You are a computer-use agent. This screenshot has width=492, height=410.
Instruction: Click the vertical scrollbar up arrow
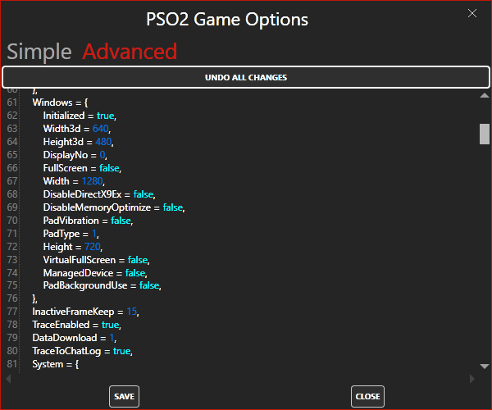[x=485, y=95]
